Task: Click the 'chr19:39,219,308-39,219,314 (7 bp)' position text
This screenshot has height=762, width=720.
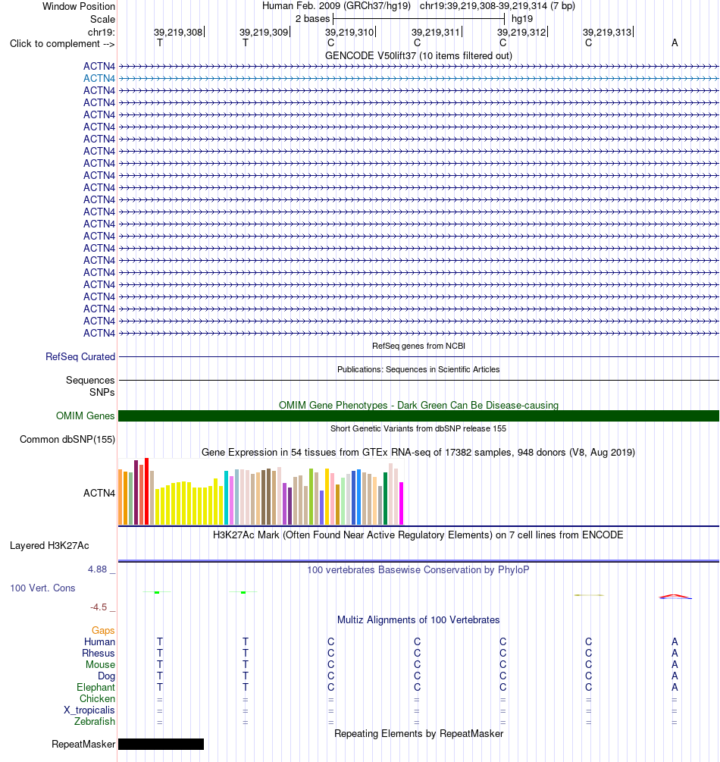Action: click(497, 6)
